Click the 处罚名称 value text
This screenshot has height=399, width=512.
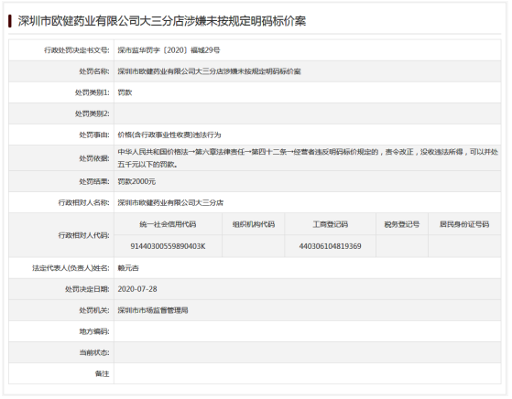pyautogui.click(x=209, y=71)
